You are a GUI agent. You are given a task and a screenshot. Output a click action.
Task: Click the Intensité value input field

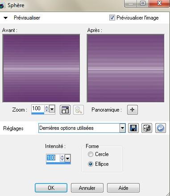[x=53, y=158]
